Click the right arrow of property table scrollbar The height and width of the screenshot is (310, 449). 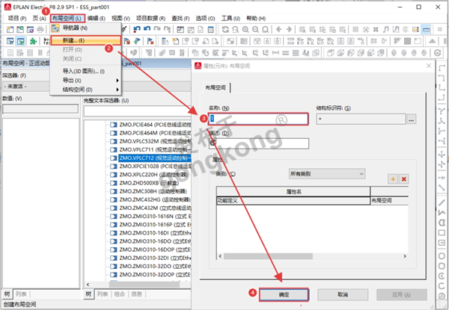tap(405, 256)
